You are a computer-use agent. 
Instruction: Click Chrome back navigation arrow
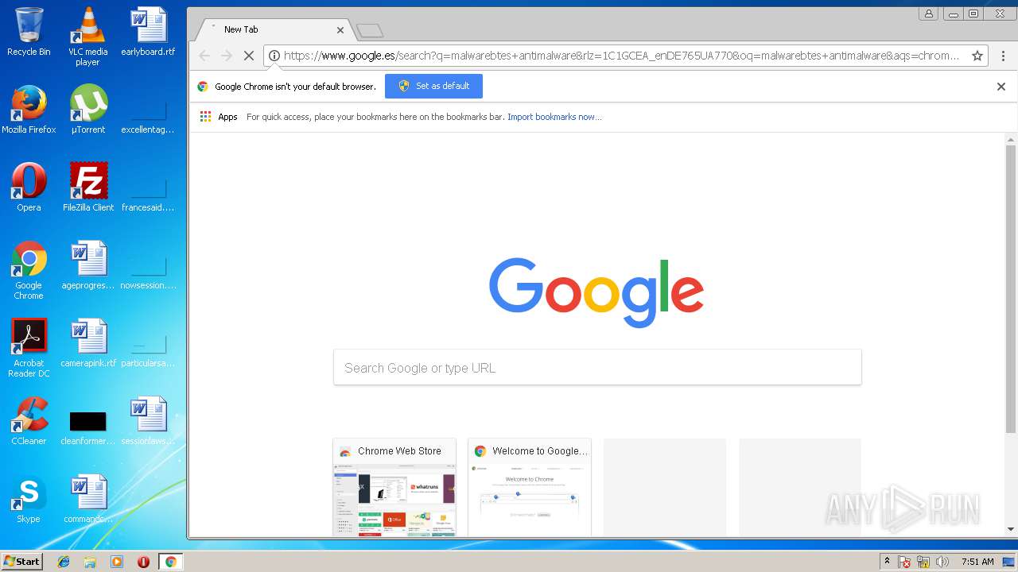[204, 56]
